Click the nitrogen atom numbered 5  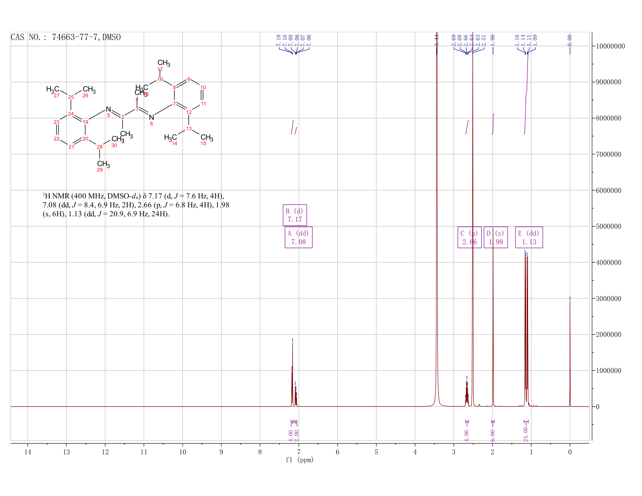pyautogui.click(x=108, y=110)
